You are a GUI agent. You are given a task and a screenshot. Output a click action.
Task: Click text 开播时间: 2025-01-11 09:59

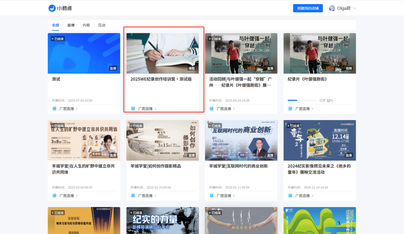(229, 187)
